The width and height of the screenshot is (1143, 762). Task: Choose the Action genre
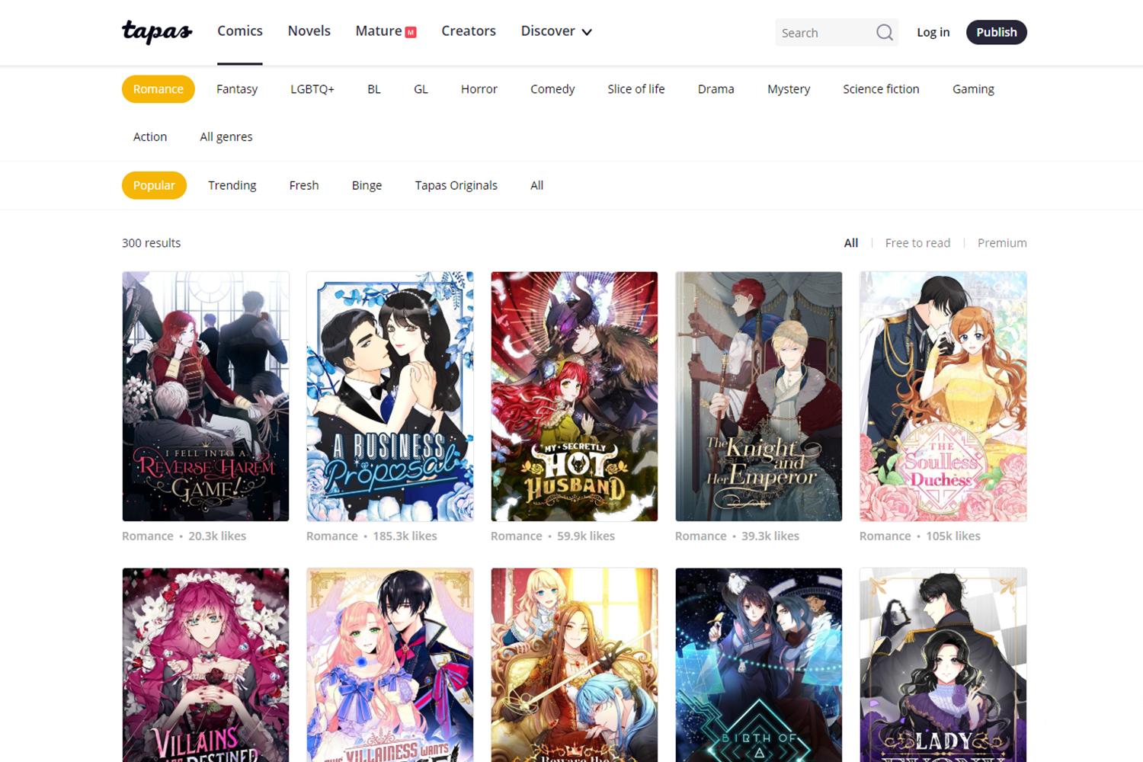150,137
